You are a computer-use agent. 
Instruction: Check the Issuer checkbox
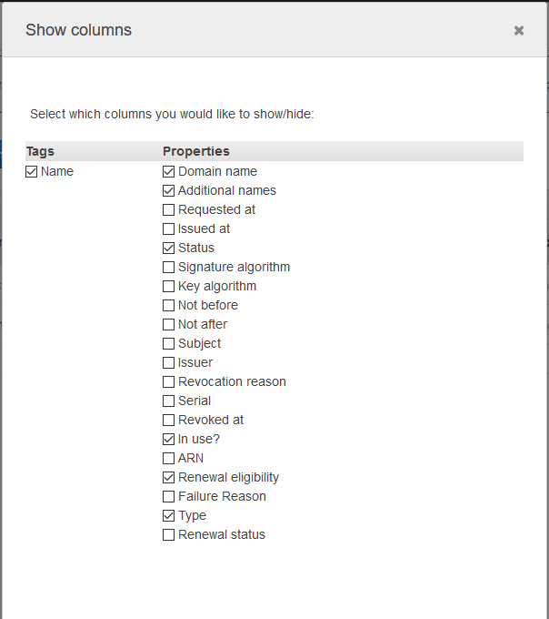pyautogui.click(x=168, y=362)
